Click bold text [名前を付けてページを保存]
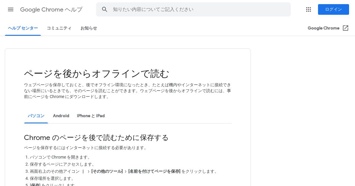 tap(154, 171)
